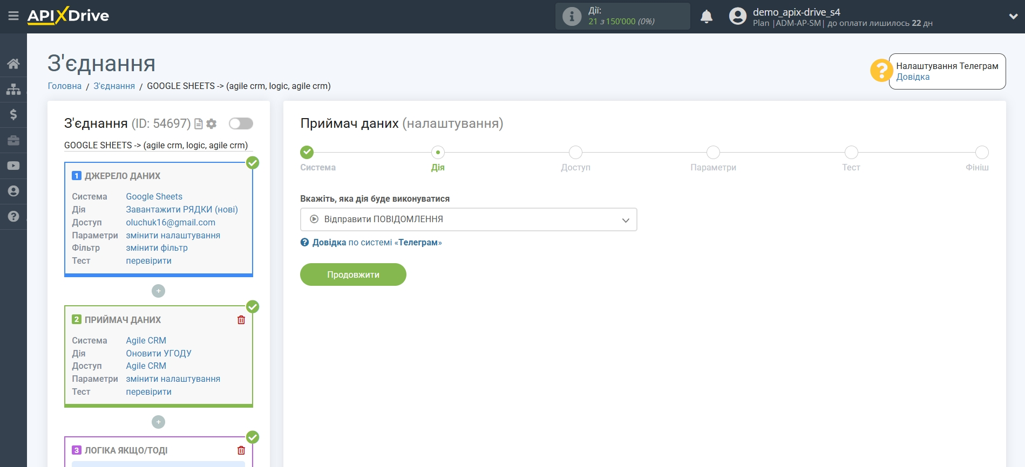The height and width of the screenshot is (467, 1025).
Task: Click перевірити in Приймач даних
Action: pyautogui.click(x=148, y=392)
